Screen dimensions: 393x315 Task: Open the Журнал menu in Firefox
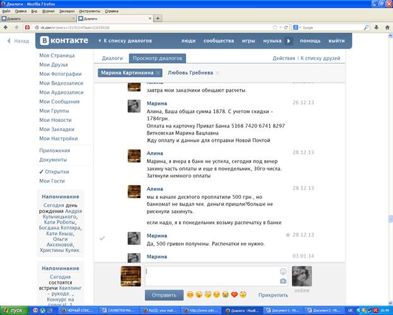[48, 11]
